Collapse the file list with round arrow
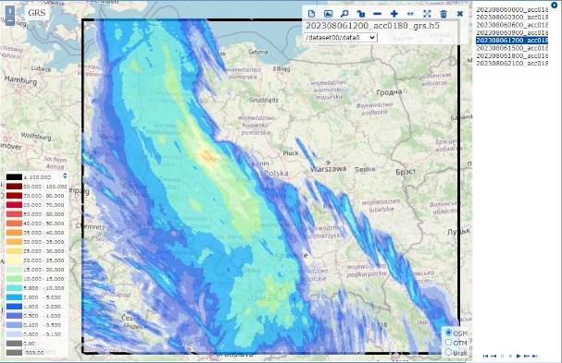The height and width of the screenshot is (363, 562). tap(554, 5)
